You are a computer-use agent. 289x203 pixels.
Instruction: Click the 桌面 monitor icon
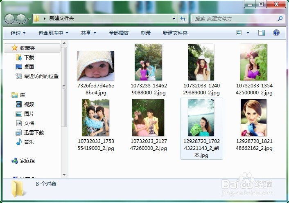[19, 67]
